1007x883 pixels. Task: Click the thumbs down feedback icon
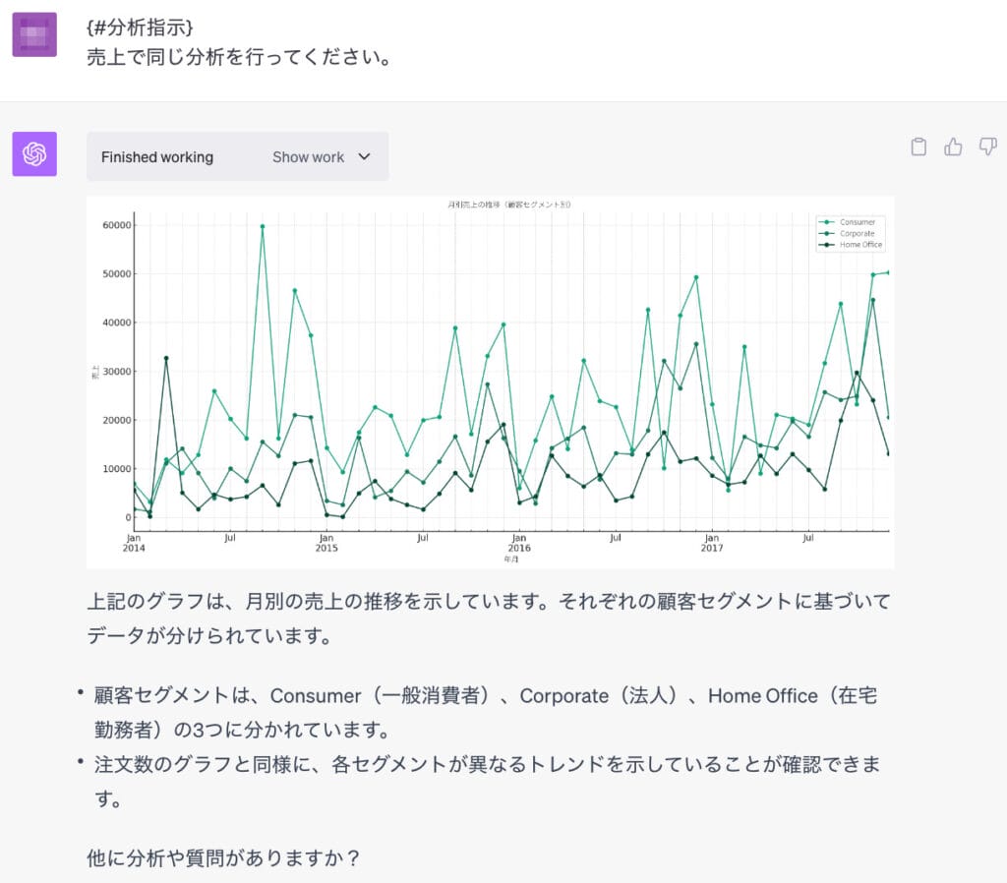click(x=987, y=147)
